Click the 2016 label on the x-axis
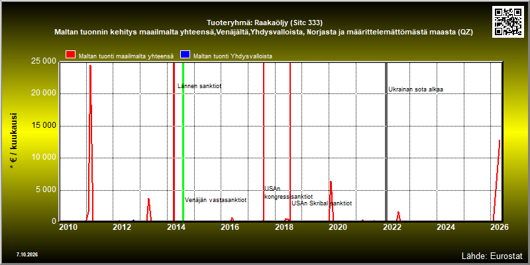Screen dimensions: 530x265 tap(230, 227)
